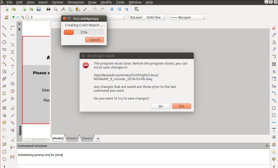278x168 pixels.
Task: Open the ByLayer Solid line style dropdown
Action: point(147,17)
